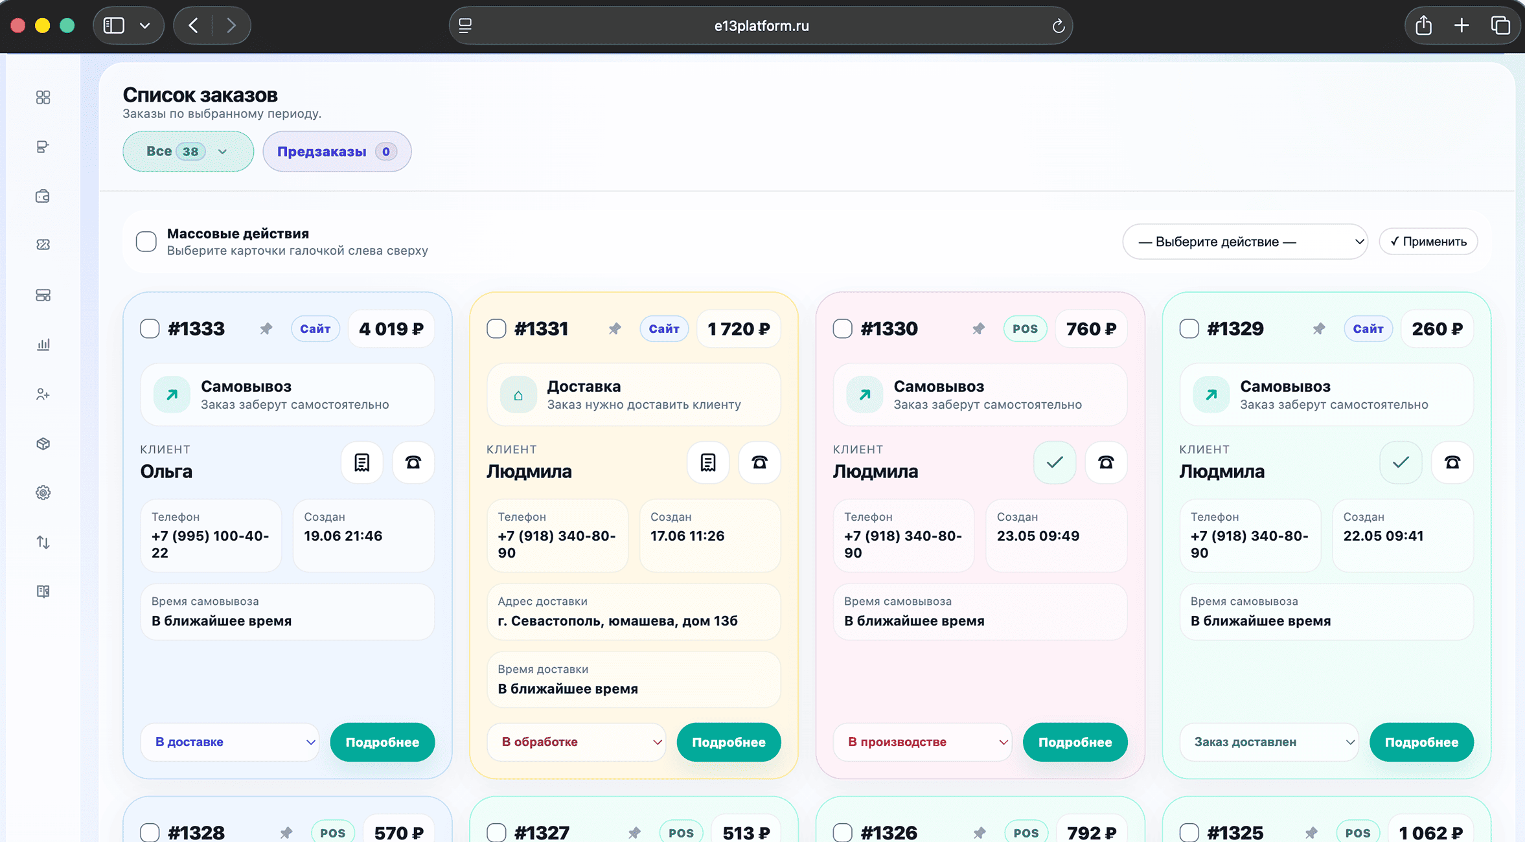Pin order #1333
The height and width of the screenshot is (842, 1525).
coord(266,329)
